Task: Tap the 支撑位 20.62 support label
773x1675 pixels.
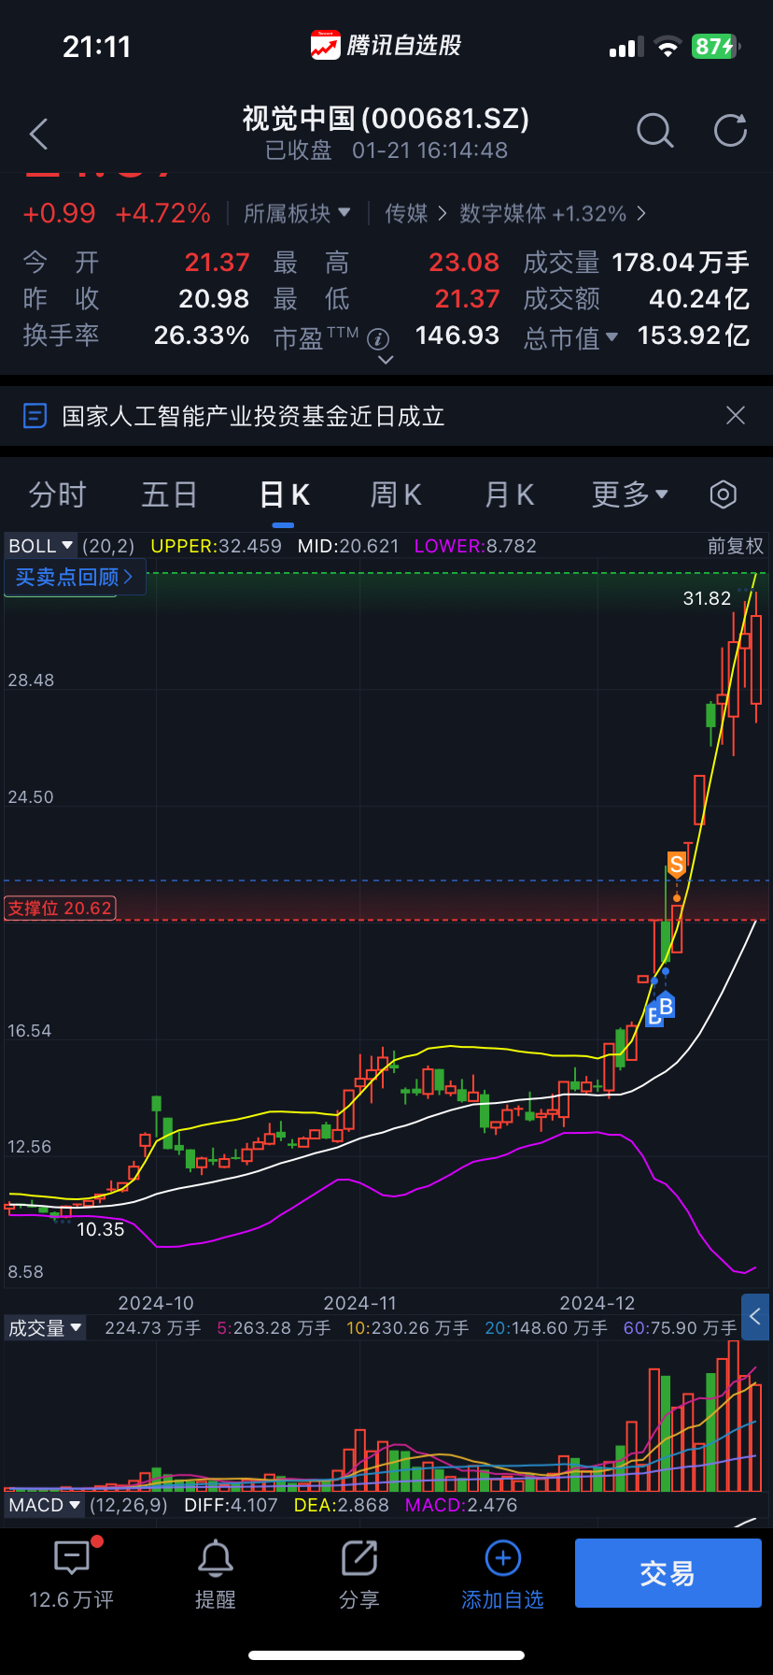Action: pyautogui.click(x=60, y=908)
